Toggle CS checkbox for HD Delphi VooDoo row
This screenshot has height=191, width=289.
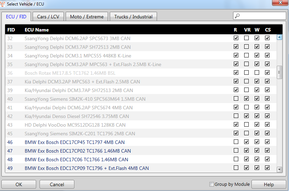coord(267,125)
